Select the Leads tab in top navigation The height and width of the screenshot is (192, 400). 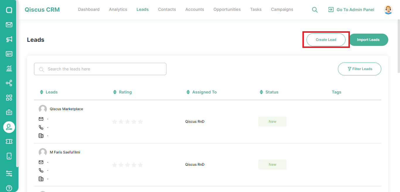click(142, 9)
